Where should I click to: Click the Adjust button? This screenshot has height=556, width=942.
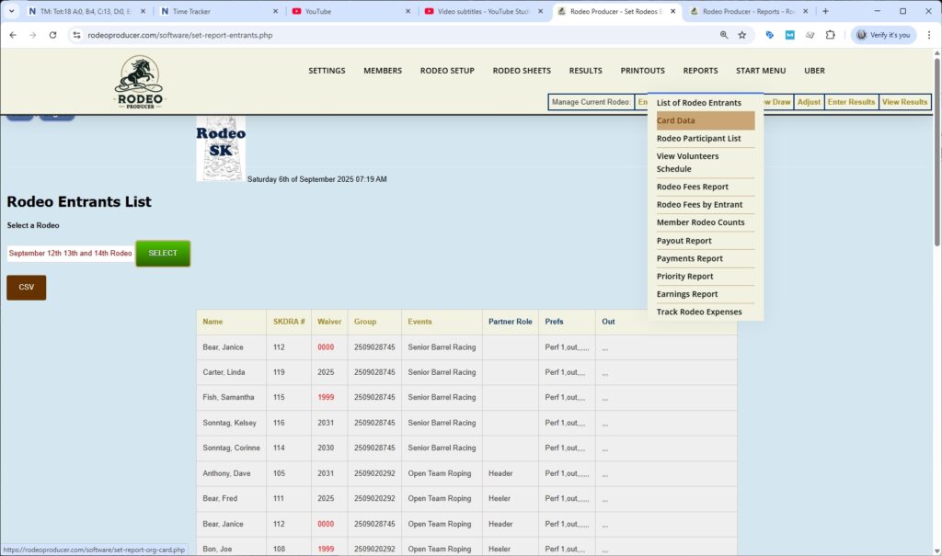click(x=808, y=102)
